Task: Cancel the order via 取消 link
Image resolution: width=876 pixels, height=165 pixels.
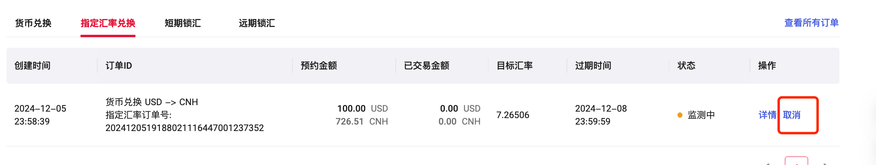Action: coord(791,115)
